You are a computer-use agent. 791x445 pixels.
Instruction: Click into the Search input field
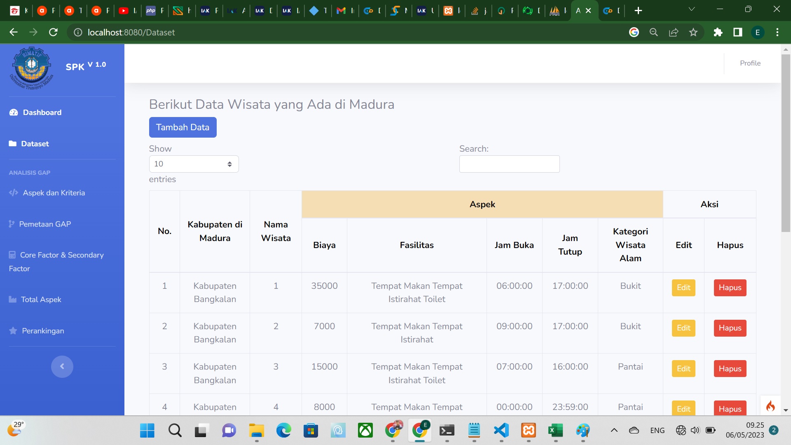pyautogui.click(x=509, y=164)
